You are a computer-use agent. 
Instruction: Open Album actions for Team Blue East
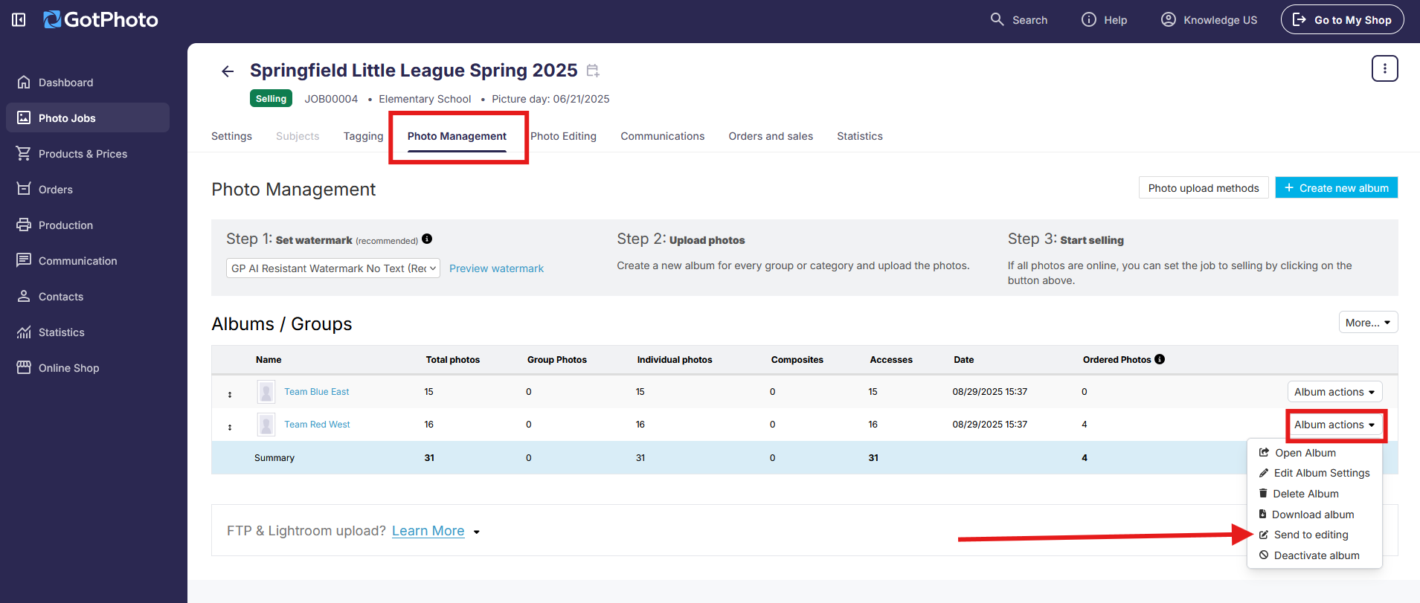[1334, 392]
